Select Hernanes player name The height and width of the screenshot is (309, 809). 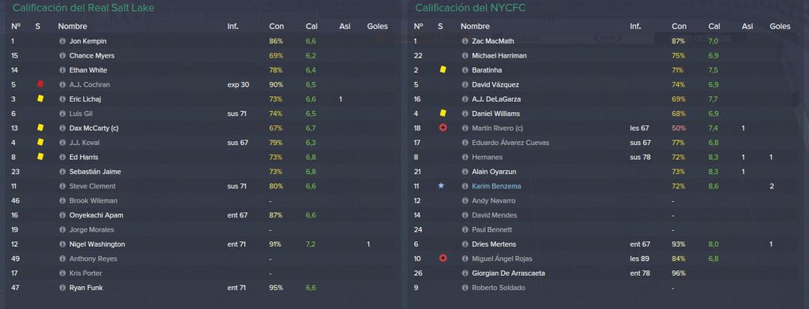487,157
